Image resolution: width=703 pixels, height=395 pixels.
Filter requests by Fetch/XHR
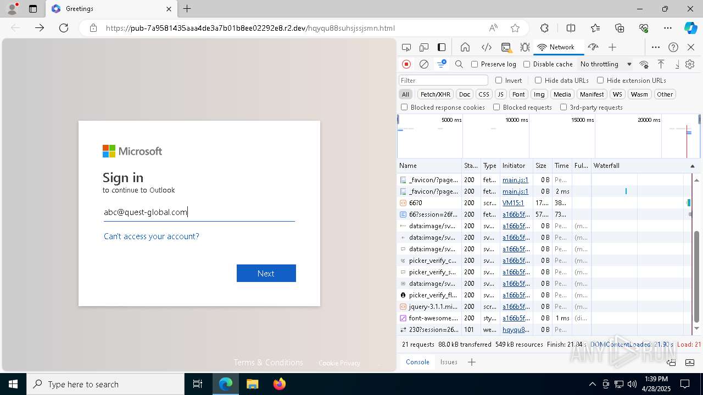click(x=436, y=94)
